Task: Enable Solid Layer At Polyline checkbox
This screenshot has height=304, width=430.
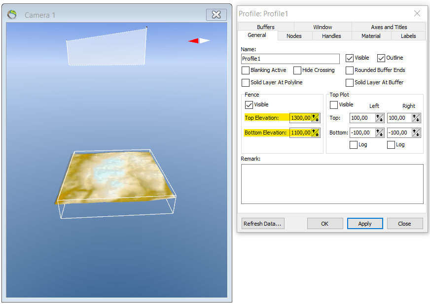Action: click(246, 82)
